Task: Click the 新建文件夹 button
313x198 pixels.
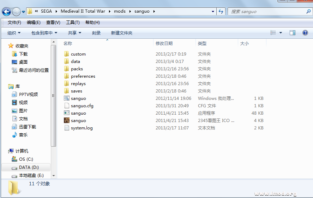Action: pyautogui.click(x=122, y=33)
